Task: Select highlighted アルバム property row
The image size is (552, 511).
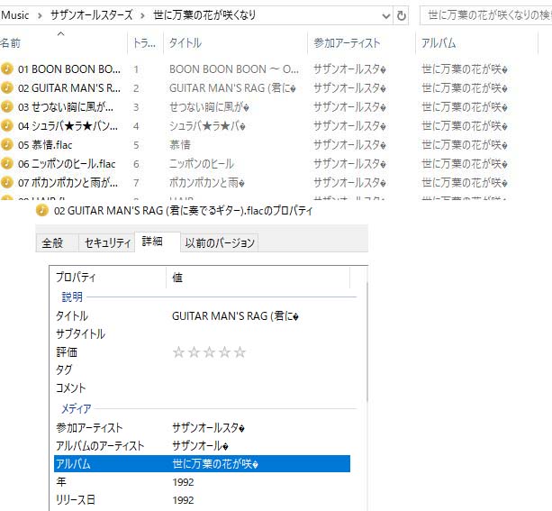Action: pos(202,463)
